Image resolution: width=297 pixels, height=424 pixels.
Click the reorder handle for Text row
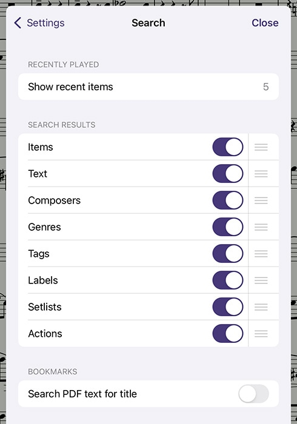click(x=261, y=174)
